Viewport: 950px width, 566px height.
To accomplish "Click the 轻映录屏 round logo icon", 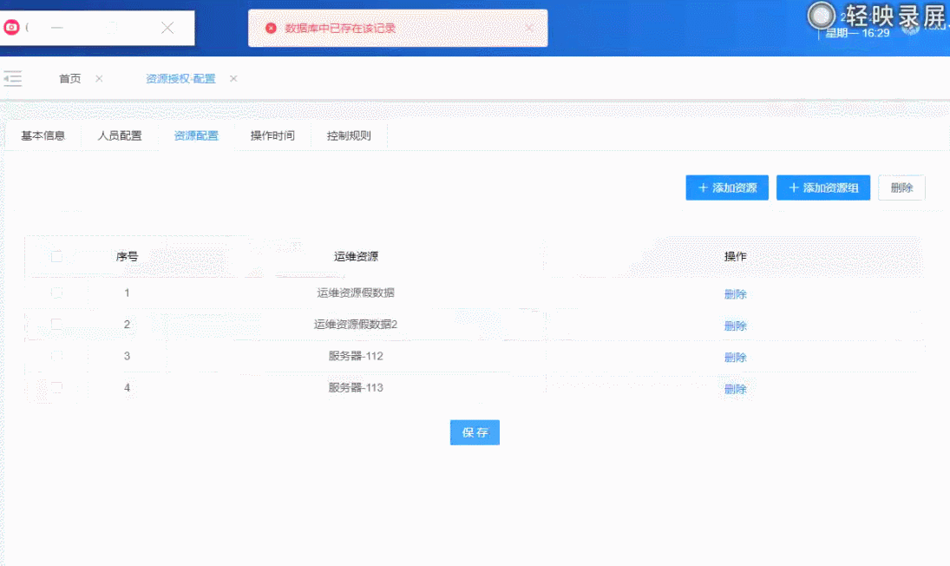I will 822,15.
